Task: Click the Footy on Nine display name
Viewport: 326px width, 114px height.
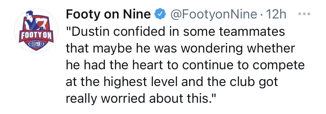Action: pos(108,14)
